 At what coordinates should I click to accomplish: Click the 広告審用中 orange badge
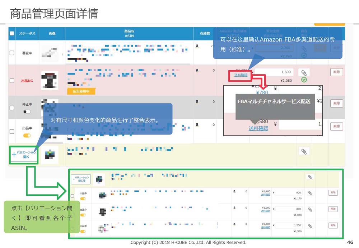click(81, 91)
